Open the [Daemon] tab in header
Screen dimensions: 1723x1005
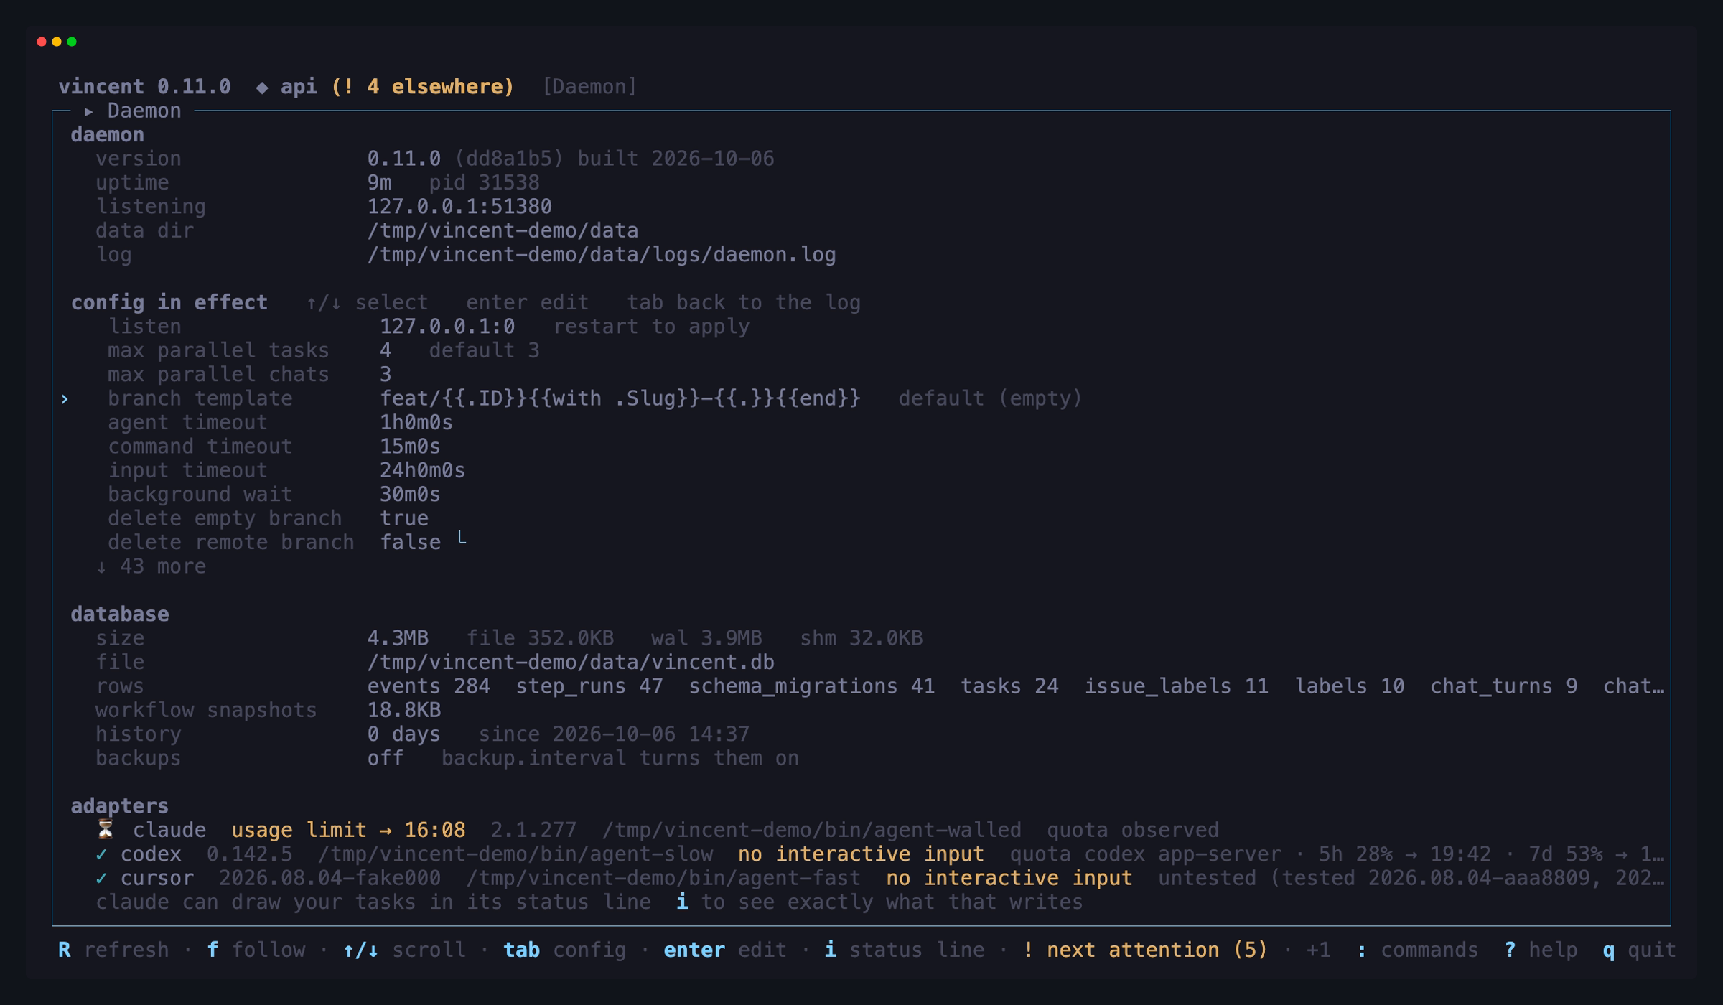click(x=589, y=87)
